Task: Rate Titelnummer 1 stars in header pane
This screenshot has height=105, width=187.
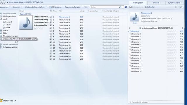Action: [x=146, y=16]
